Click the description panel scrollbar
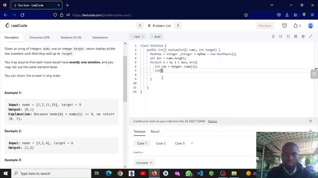 point(125,79)
